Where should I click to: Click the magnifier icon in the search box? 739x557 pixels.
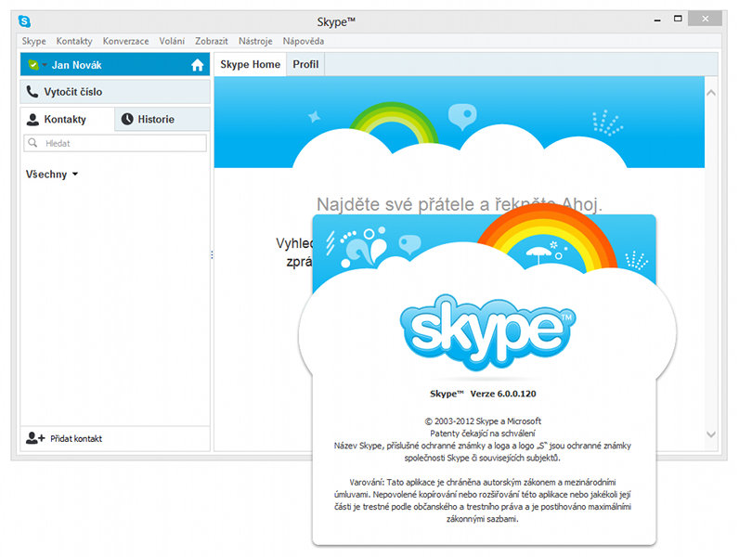tap(32, 143)
